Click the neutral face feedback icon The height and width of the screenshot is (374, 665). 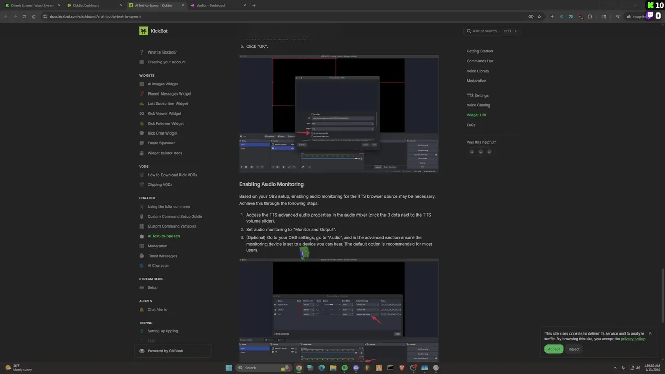pyautogui.click(x=481, y=152)
